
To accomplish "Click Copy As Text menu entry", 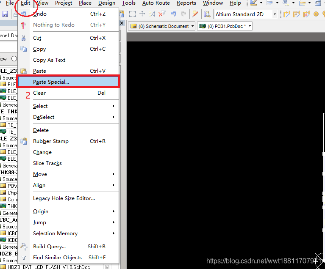I will click(49, 60).
